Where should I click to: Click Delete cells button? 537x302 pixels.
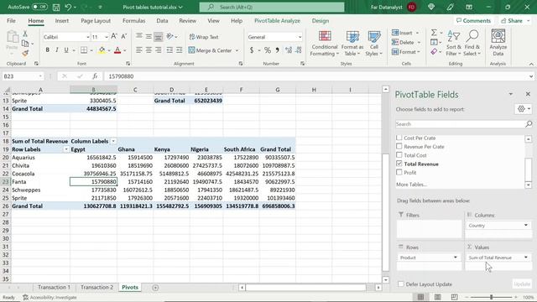coord(403,43)
